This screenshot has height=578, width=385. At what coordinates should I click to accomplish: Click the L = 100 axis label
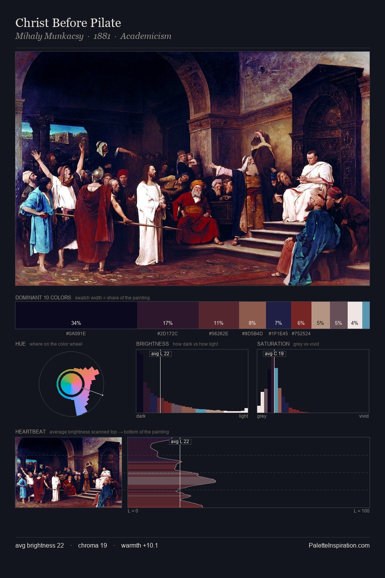click(x=362, y=511)
